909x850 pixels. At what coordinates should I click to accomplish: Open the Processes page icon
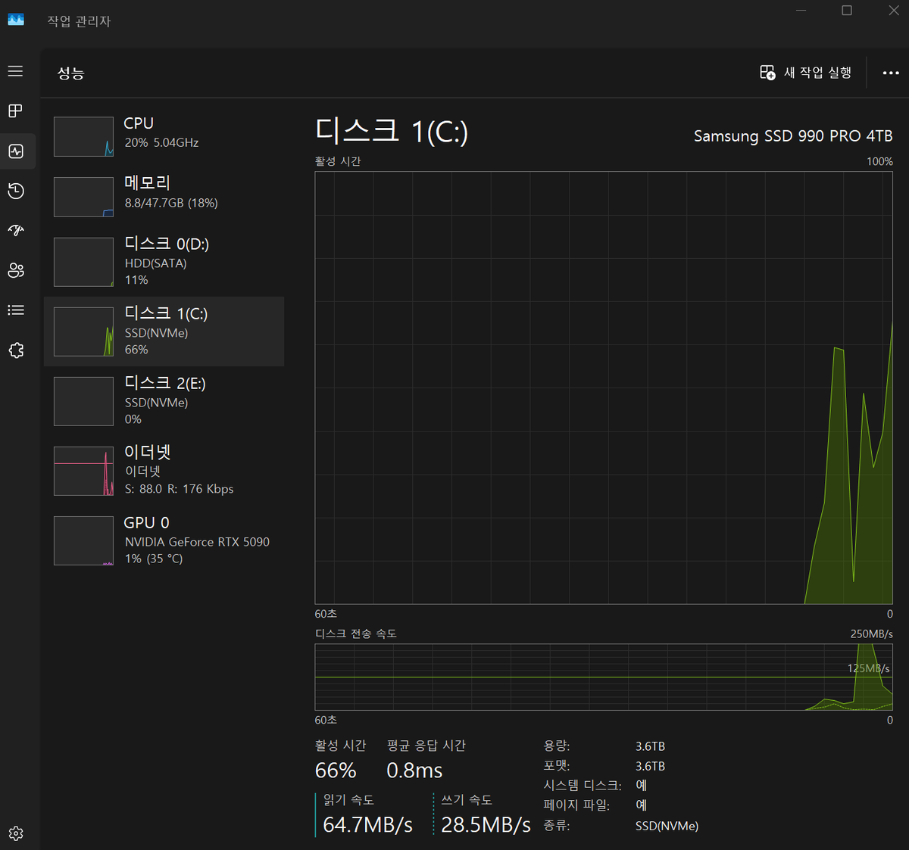pyautogui.click(x=16, y=111)
